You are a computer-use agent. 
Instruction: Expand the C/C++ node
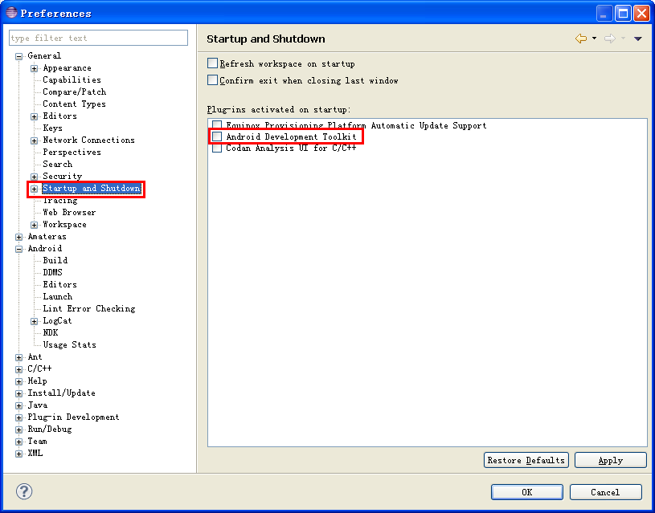(x=18, y=369)
